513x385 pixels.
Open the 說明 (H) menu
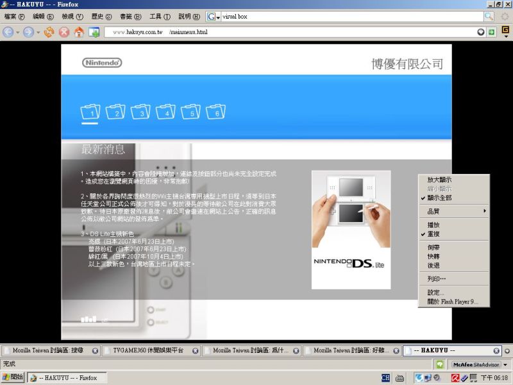click(189, 17)
